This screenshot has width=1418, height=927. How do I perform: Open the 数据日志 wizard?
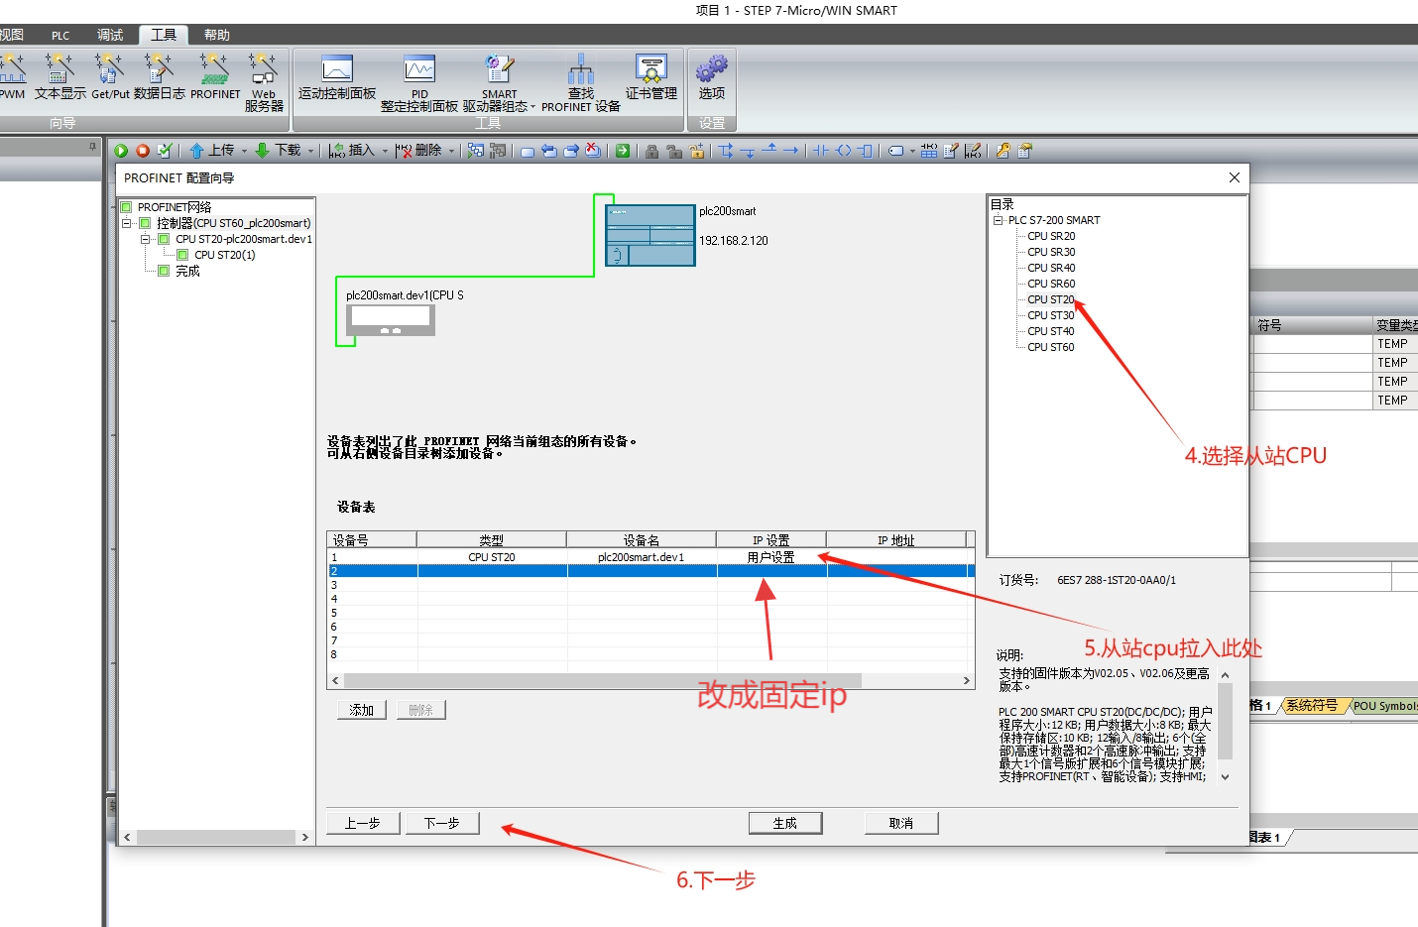(159, 76)
